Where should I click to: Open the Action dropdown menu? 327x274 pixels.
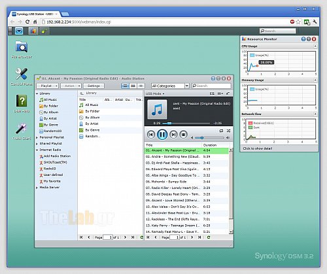(x=71, y=86)
